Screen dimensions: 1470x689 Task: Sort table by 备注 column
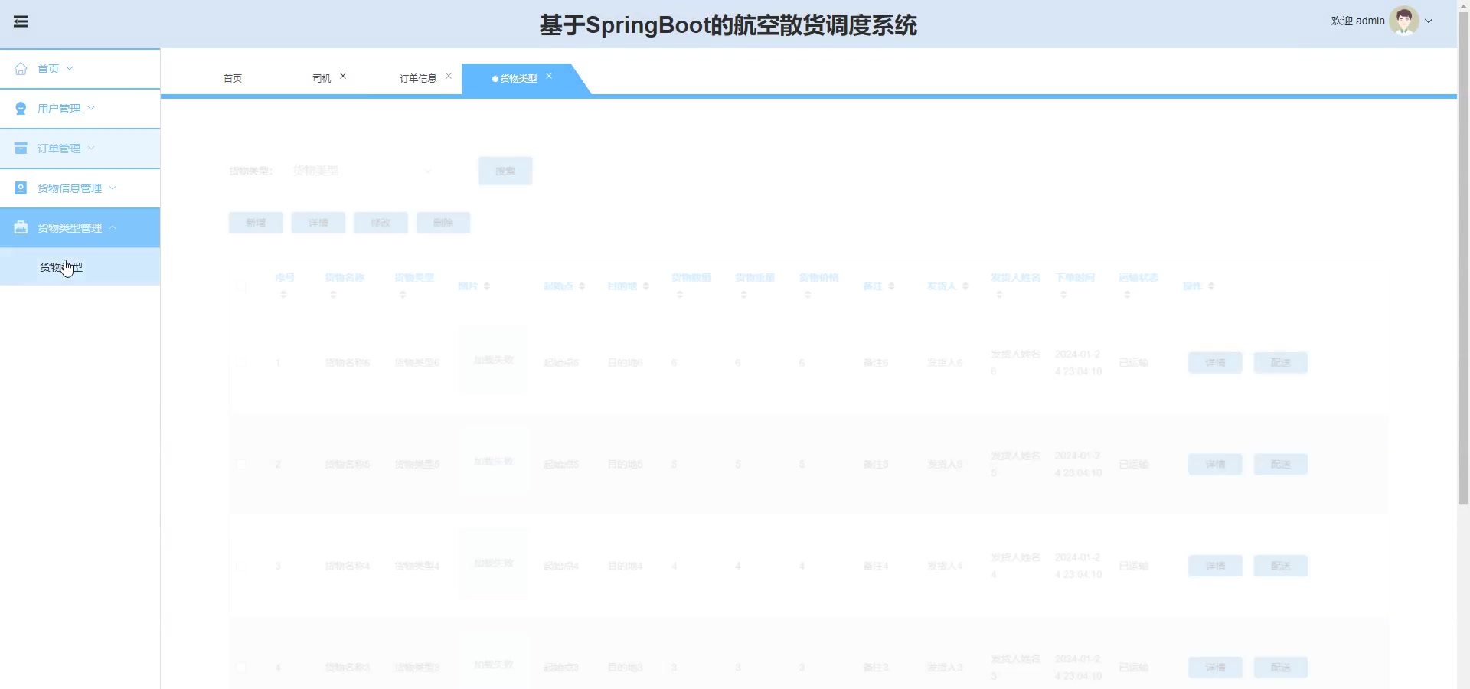(891, 286)
